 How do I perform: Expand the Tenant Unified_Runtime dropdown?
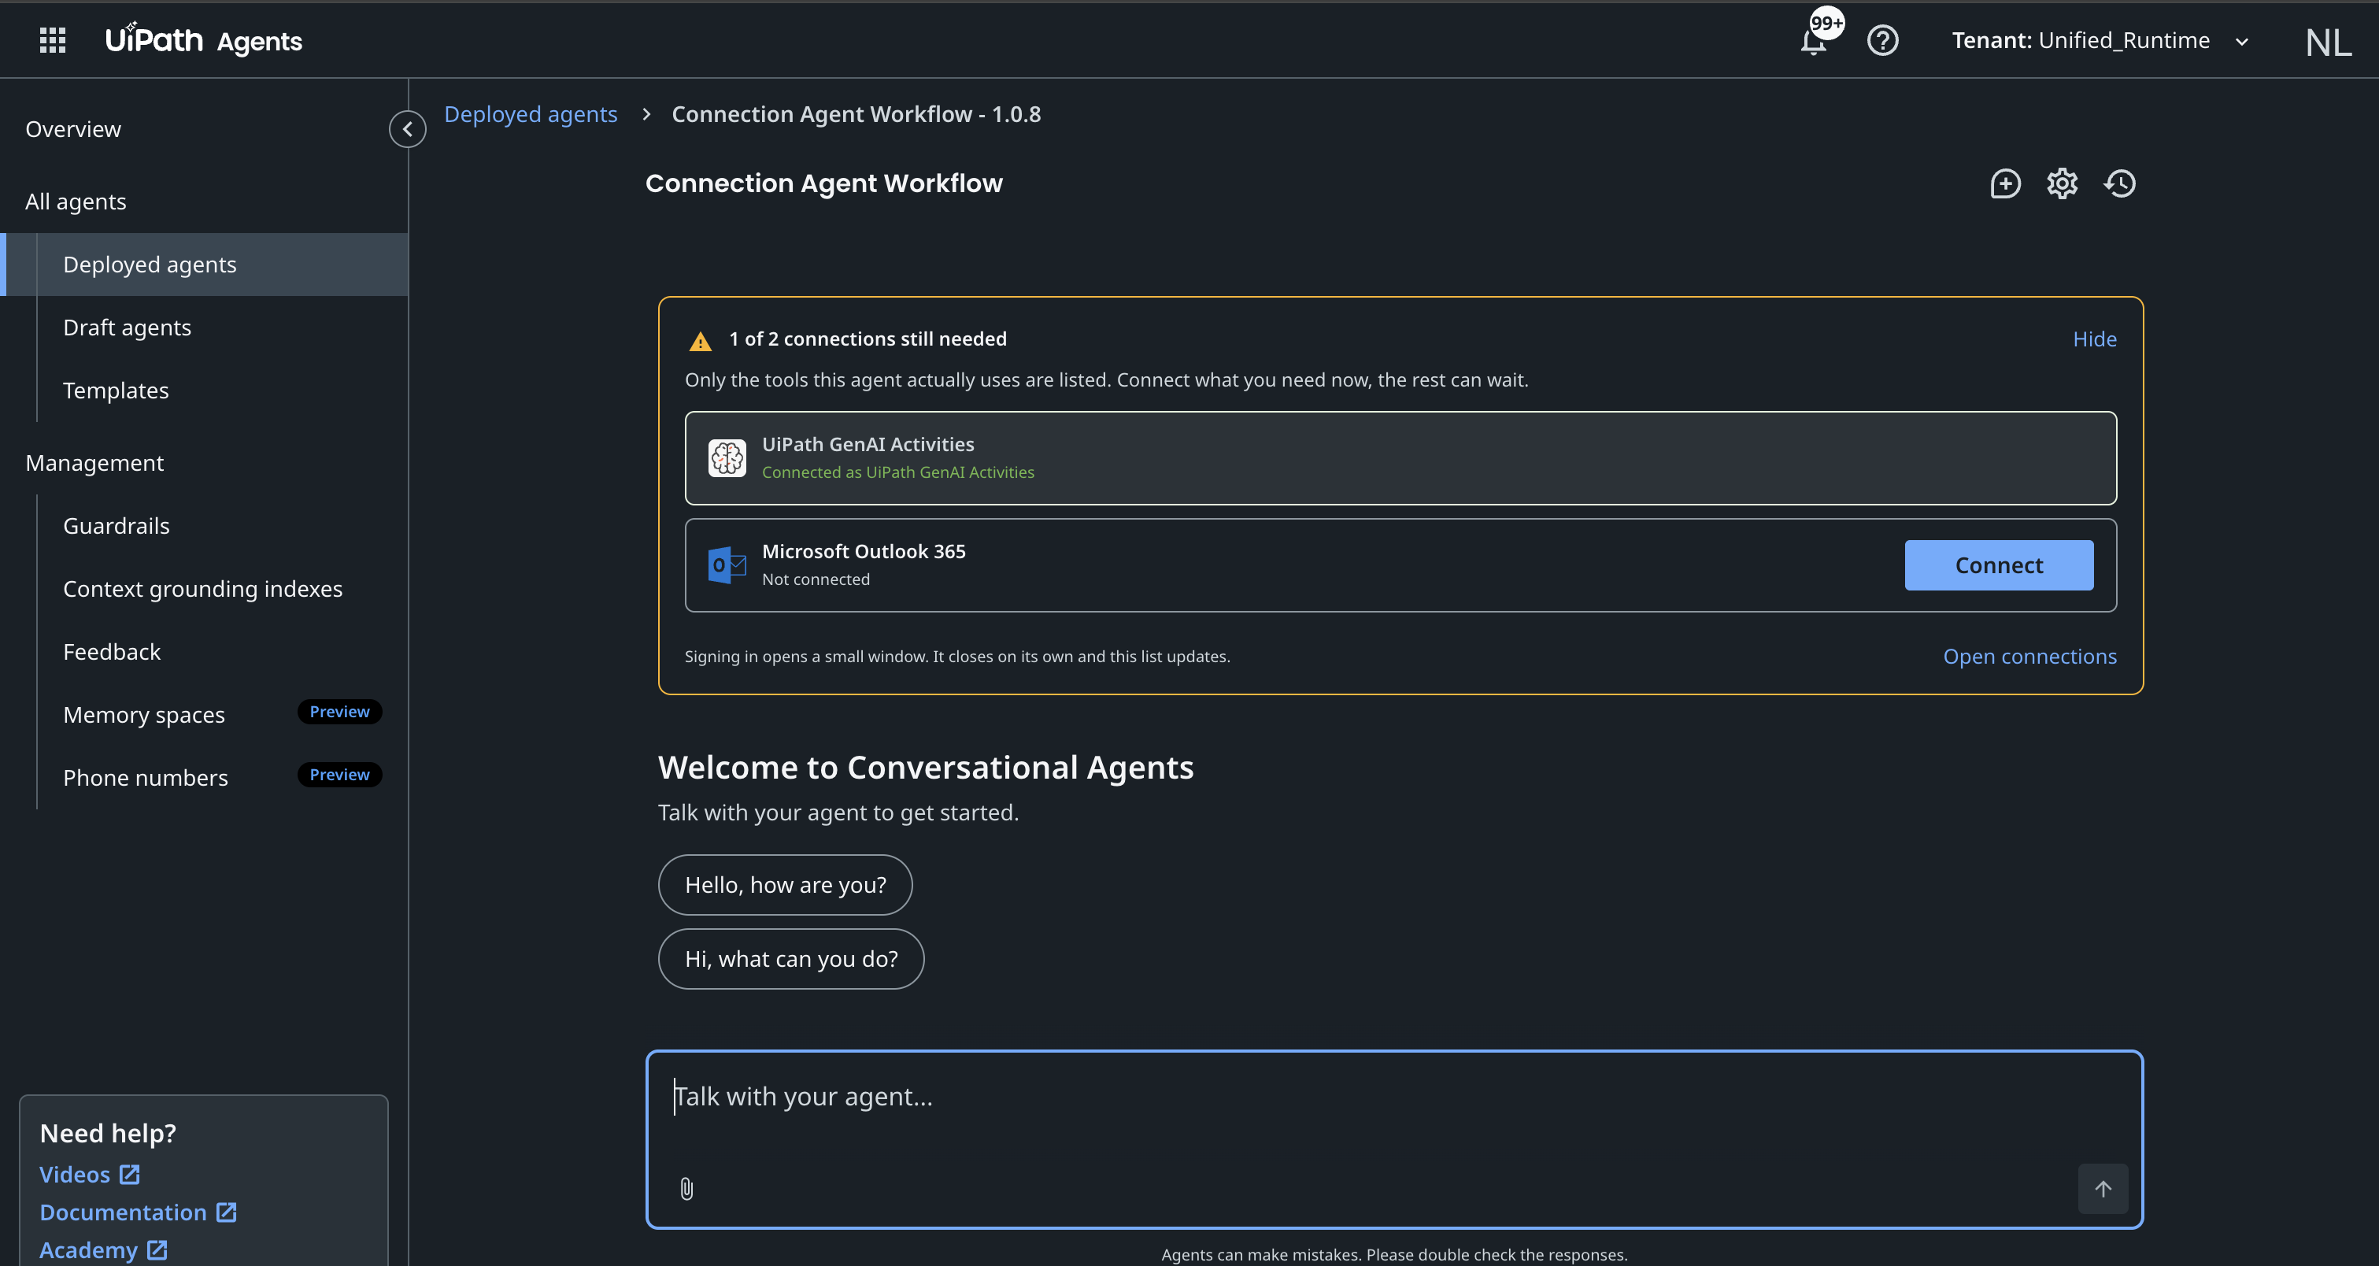2100,41
